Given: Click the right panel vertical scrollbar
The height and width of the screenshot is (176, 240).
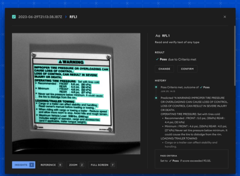Looking at the screenshot, I should (235, 56).
